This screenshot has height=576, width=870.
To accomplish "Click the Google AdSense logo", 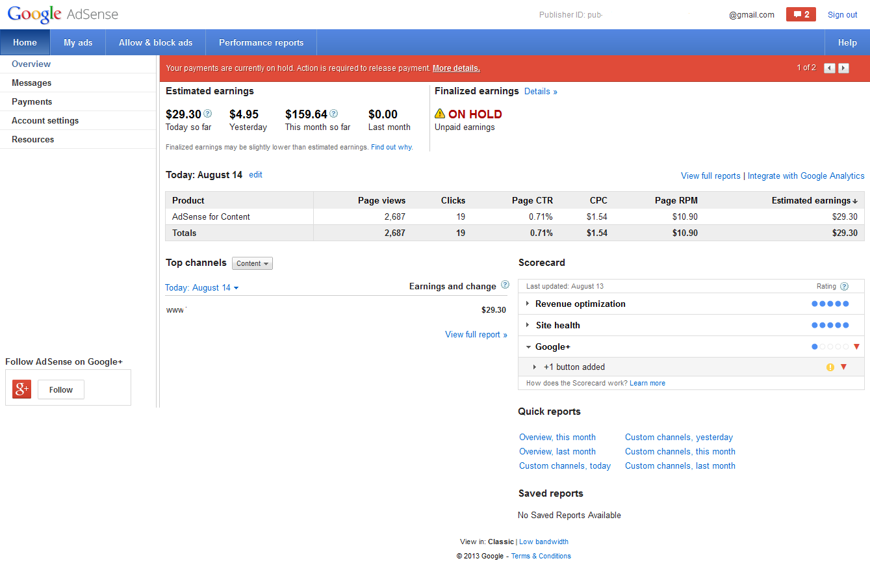I will [63, 14].
